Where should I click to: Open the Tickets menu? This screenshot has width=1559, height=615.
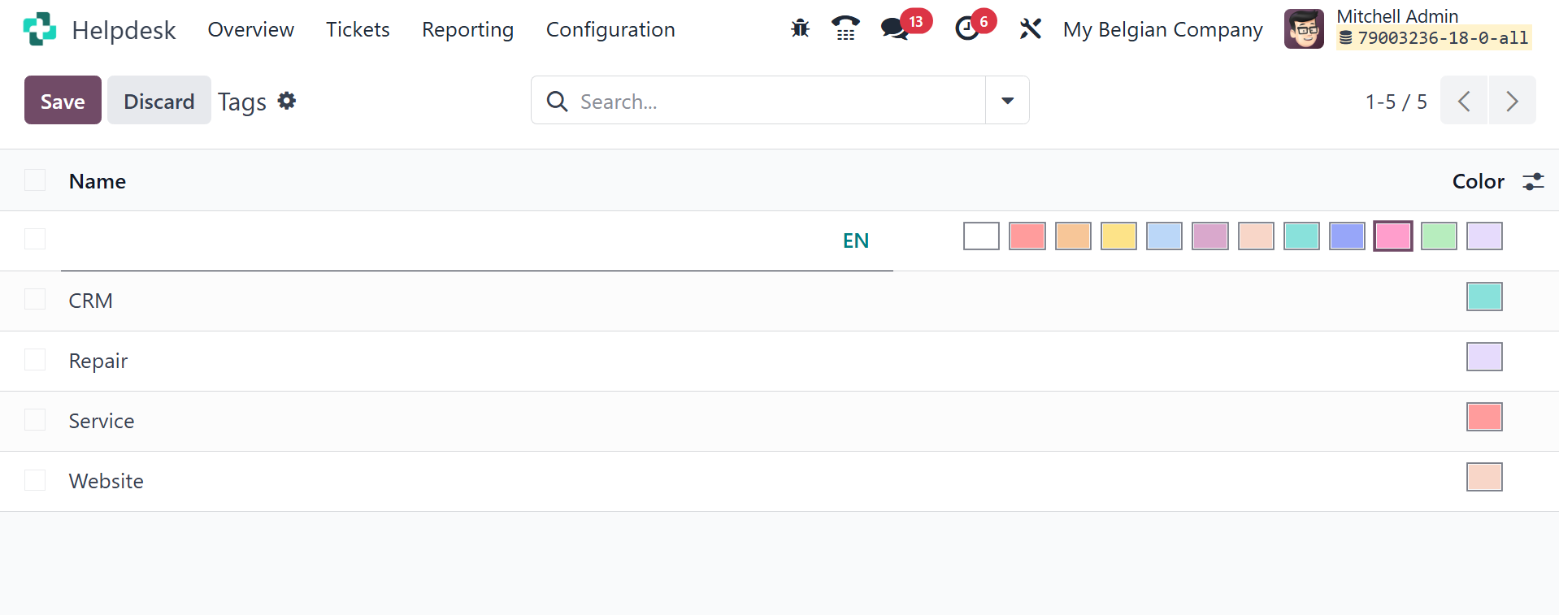pyautogui.click(x=358, y=29)
